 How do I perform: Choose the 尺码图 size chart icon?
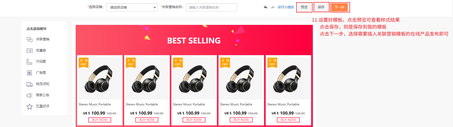pyautogui.click(x=30, y=62)
